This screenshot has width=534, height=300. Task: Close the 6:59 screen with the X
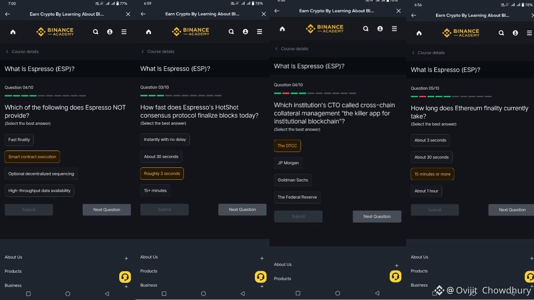click(264, 14)
